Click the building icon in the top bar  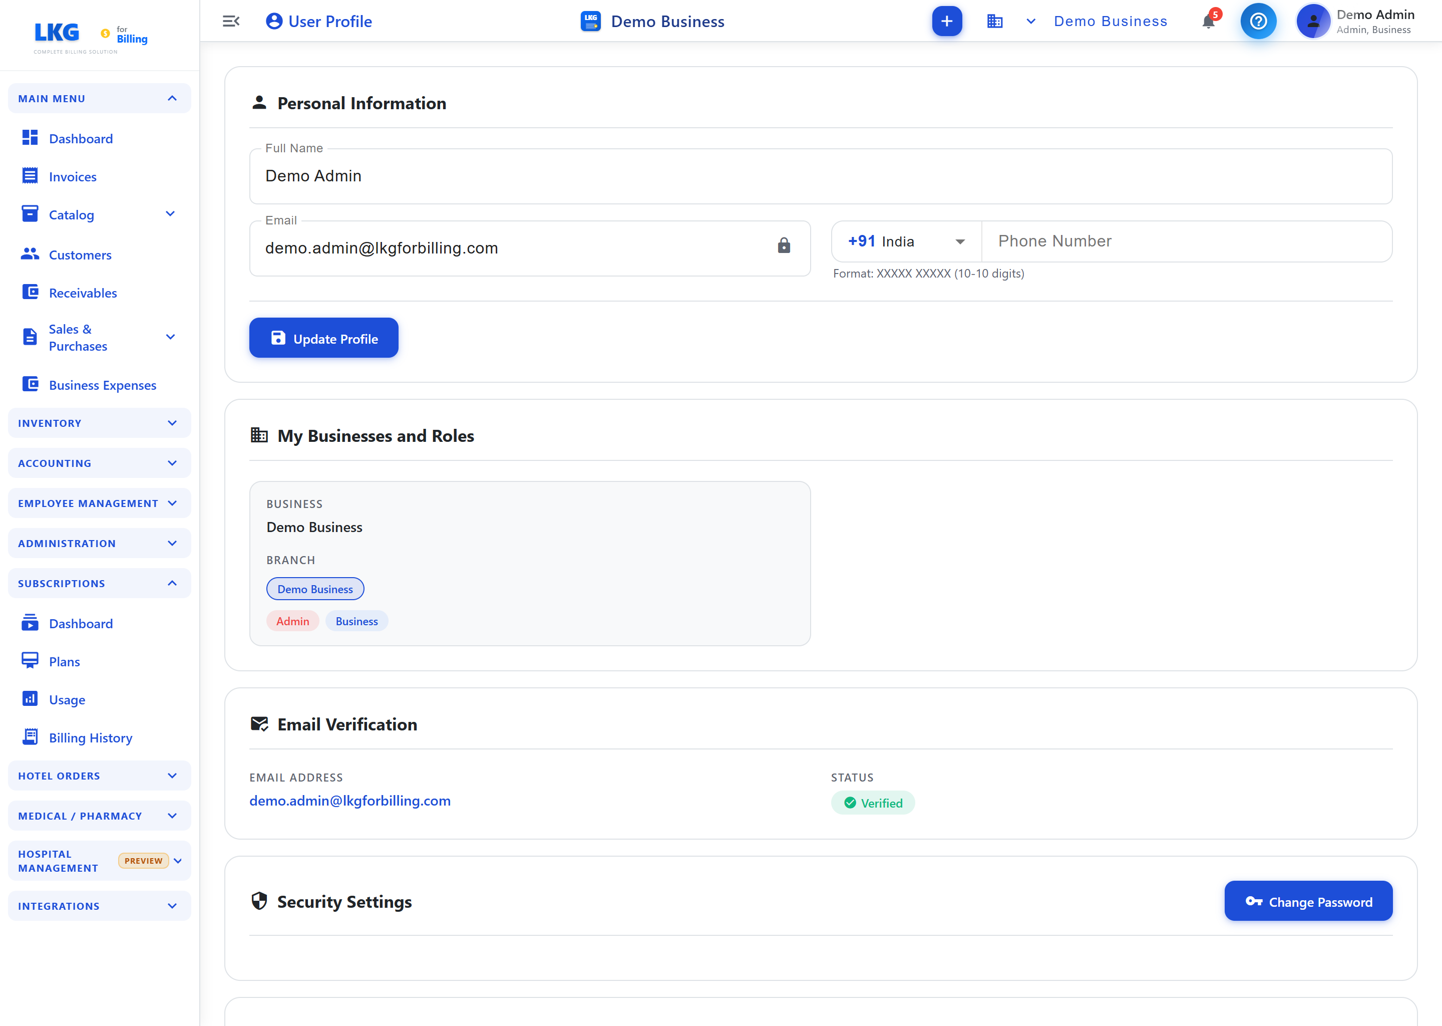[x=994, y=22]
